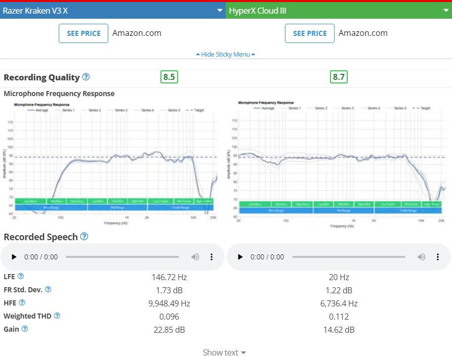
Task: Open the Gain help icon
Action: pyautogui.click(x=25, y=329)
